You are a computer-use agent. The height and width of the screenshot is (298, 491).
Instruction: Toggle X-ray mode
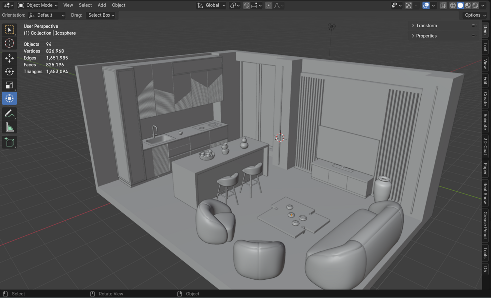443,5
